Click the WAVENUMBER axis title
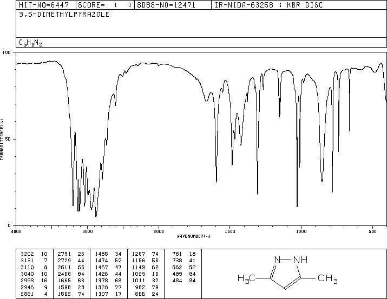The image size is (387, 299). pos(194,236)
